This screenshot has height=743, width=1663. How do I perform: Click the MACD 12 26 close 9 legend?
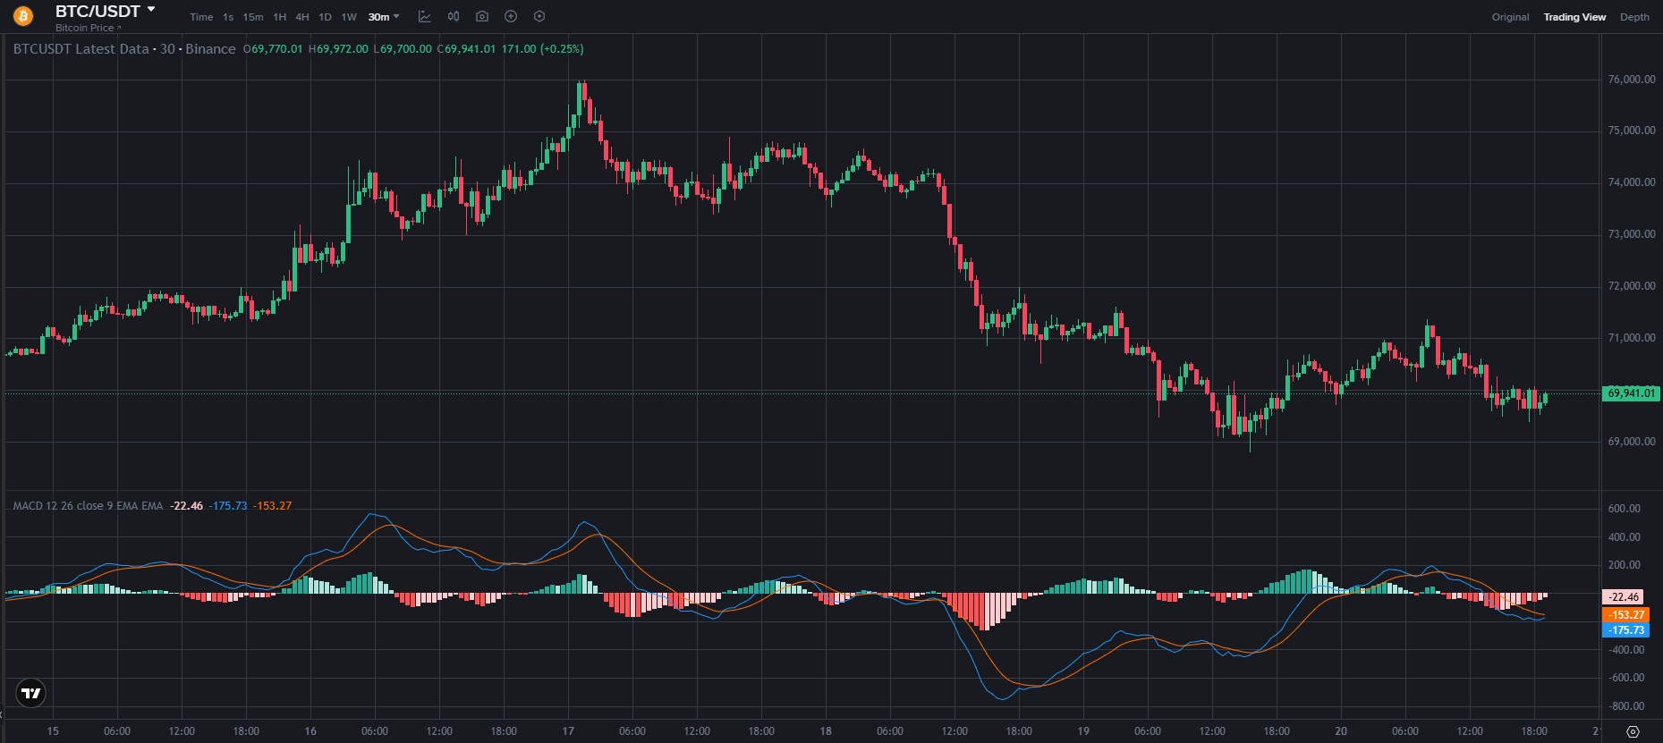tap(88, 506)
